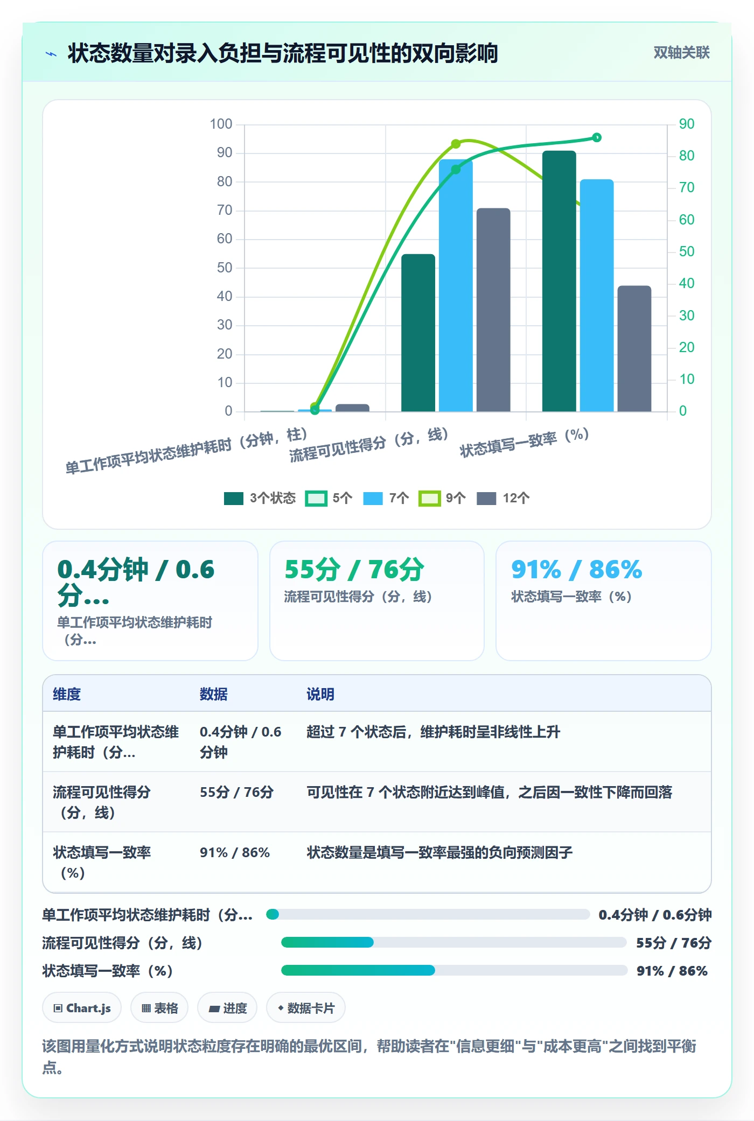Click the light green line peak point
Image resolution: width=754 pixels, height=1121 pixels.
pyautogui.click(x=456, y=144)
